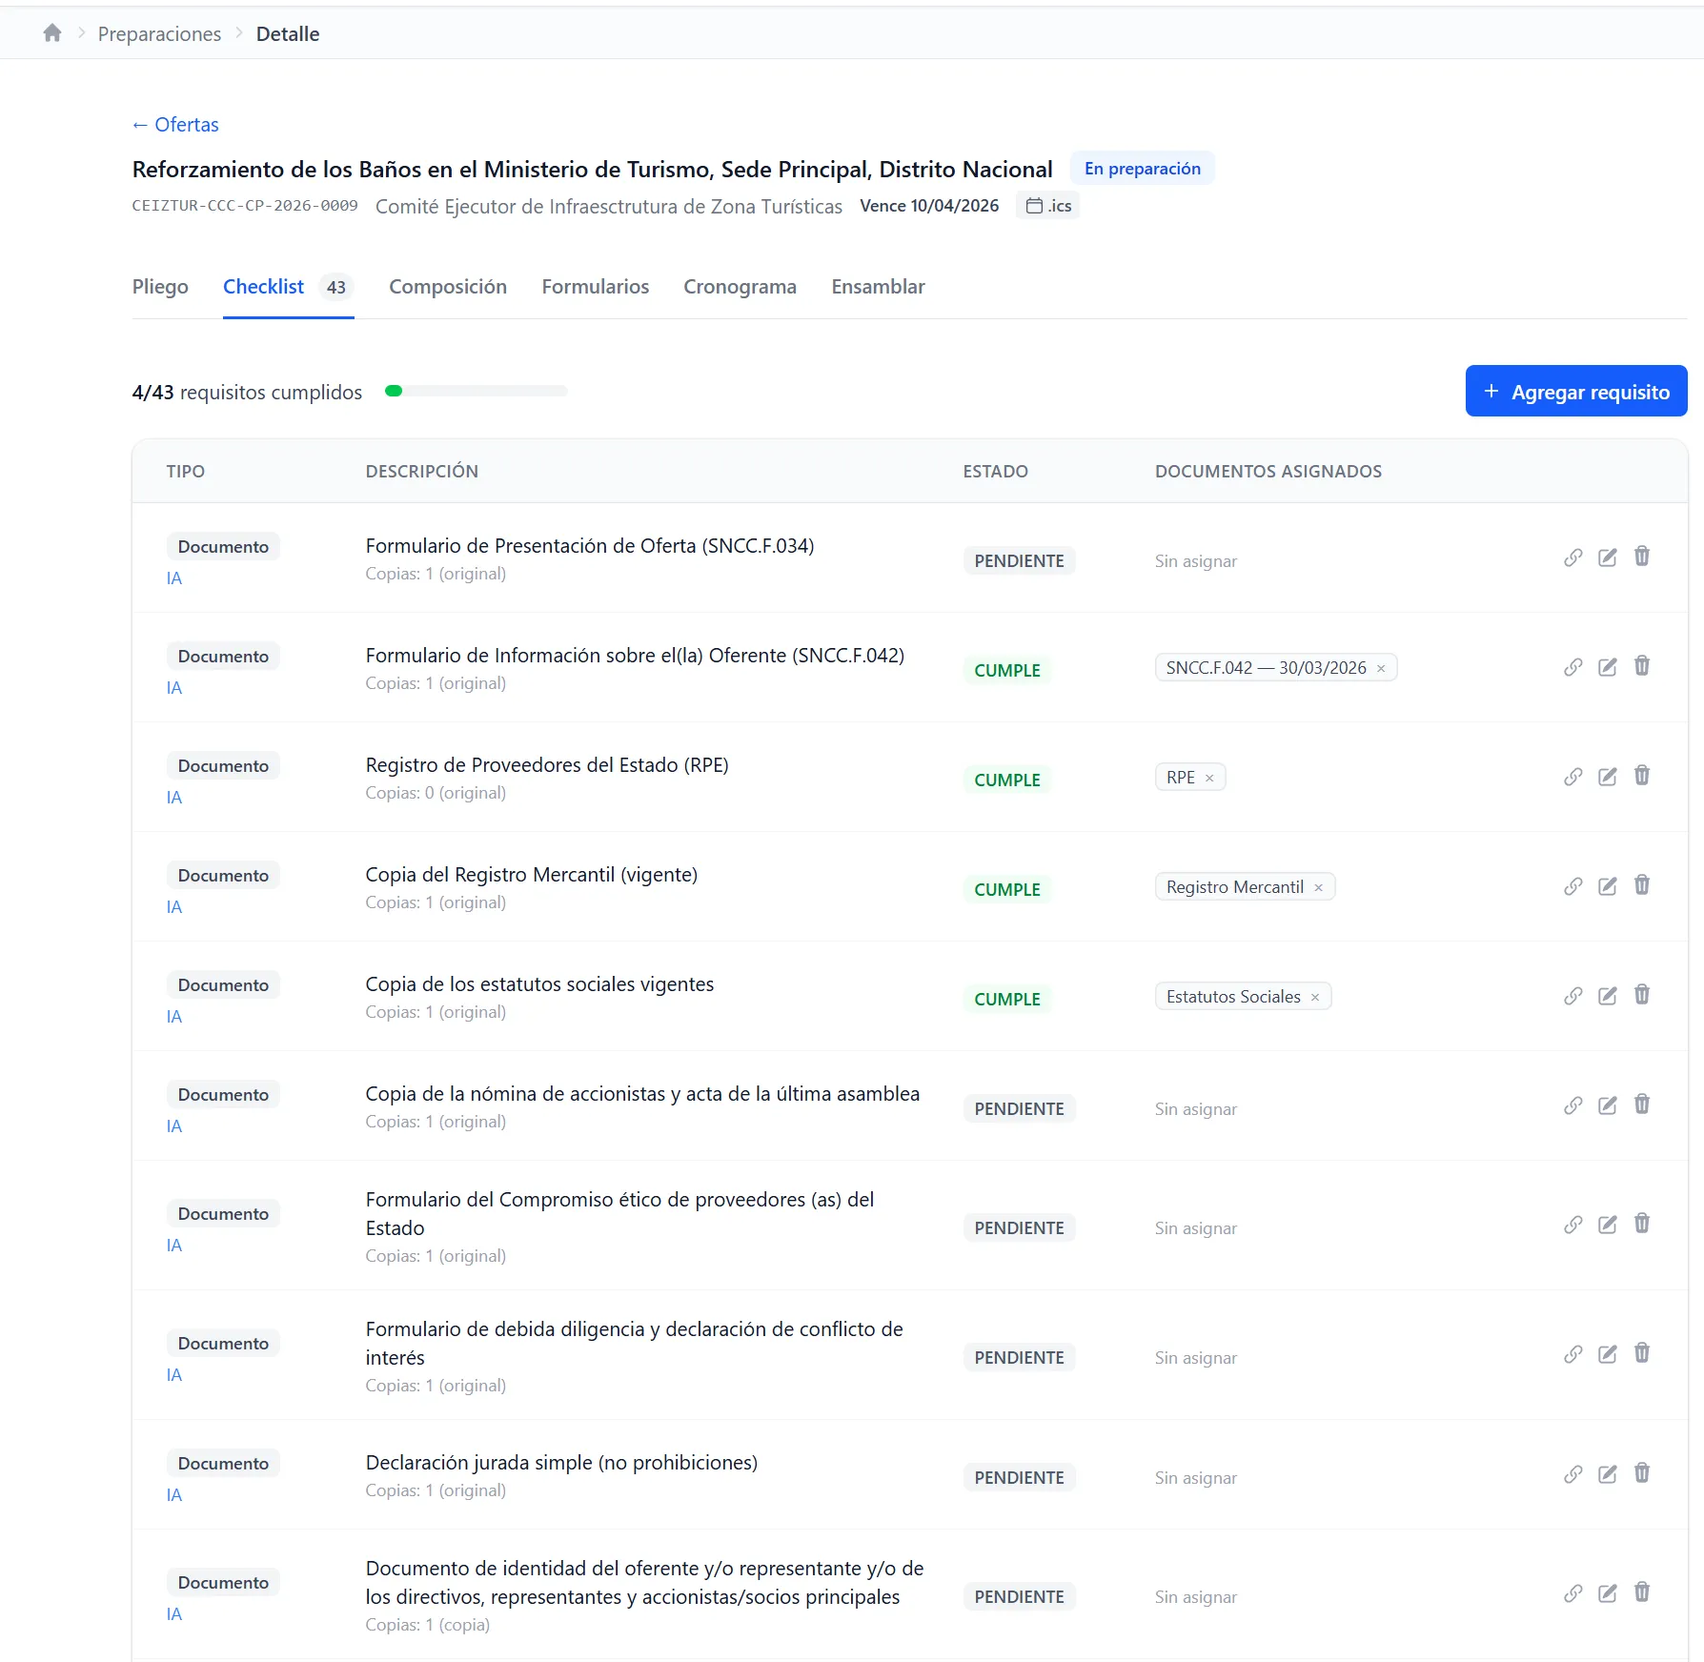Select the Checklist tab

(288, 287)
